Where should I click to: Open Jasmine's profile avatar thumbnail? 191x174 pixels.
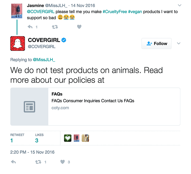[17, 11]
